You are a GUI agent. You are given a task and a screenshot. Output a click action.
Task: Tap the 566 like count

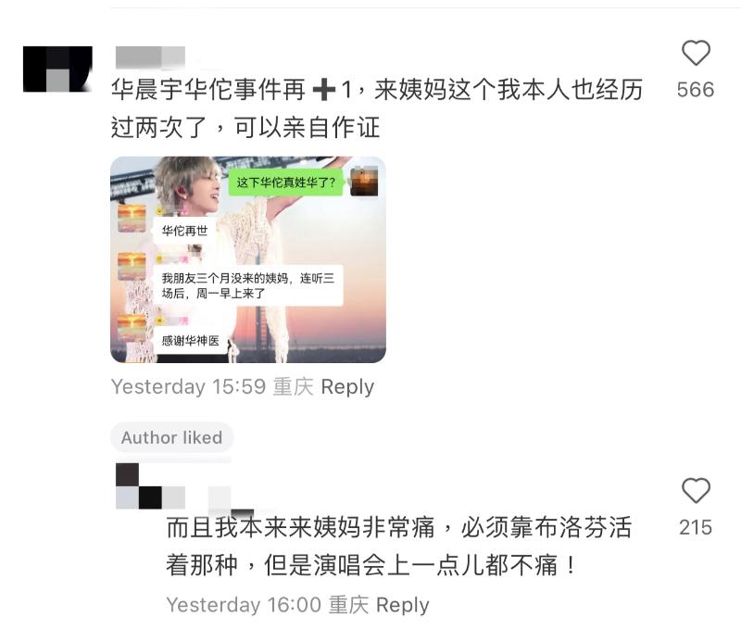(696, 90)
